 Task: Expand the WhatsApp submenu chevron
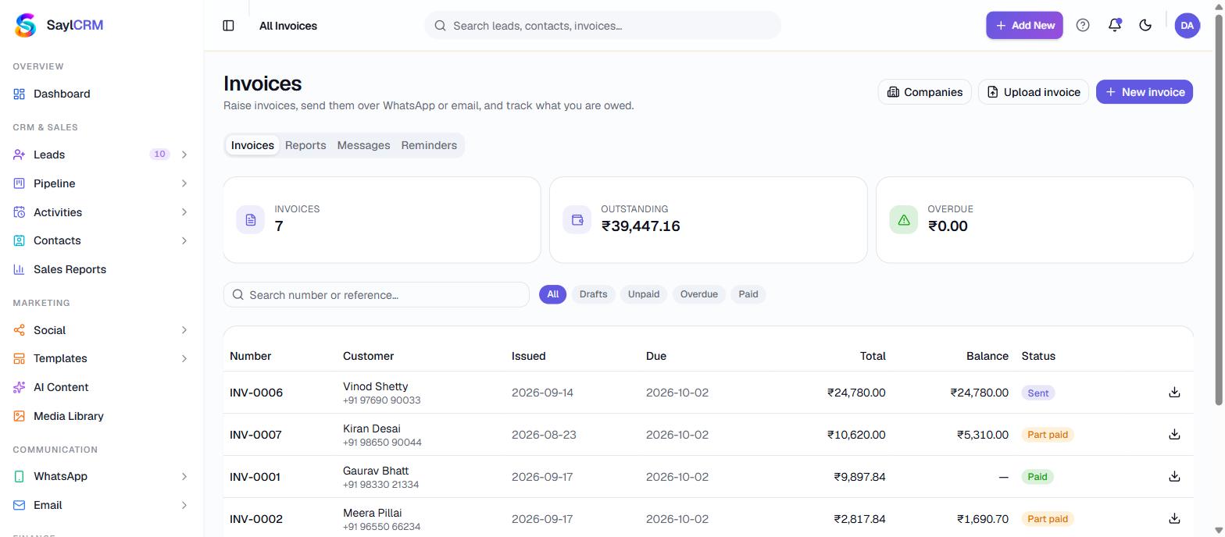pos(184,476)
